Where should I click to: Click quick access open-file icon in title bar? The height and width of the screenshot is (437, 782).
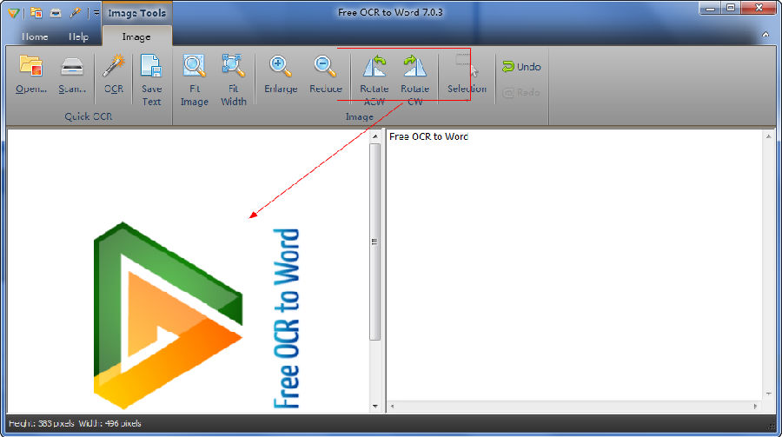36,12
